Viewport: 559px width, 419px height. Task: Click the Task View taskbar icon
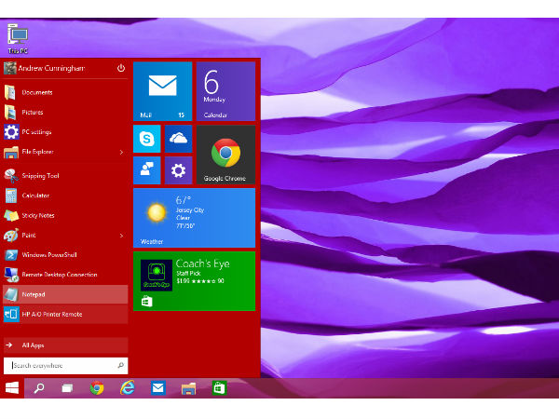point(67,388)
